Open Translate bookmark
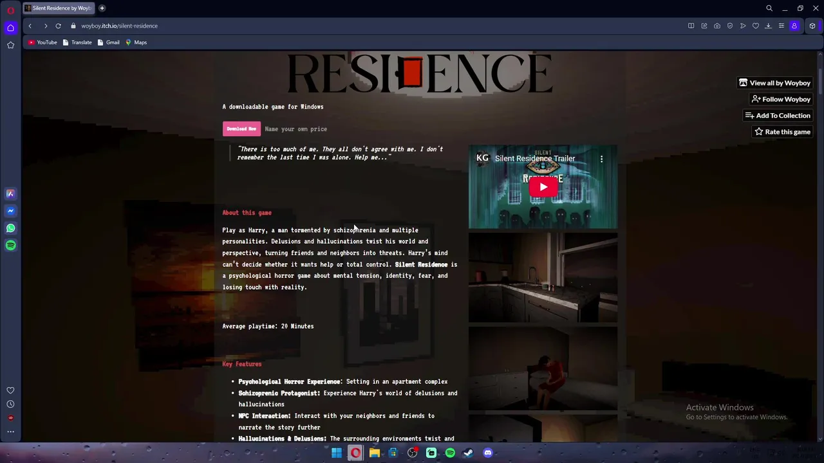This screenshot has height=463, width=824. 77,42
